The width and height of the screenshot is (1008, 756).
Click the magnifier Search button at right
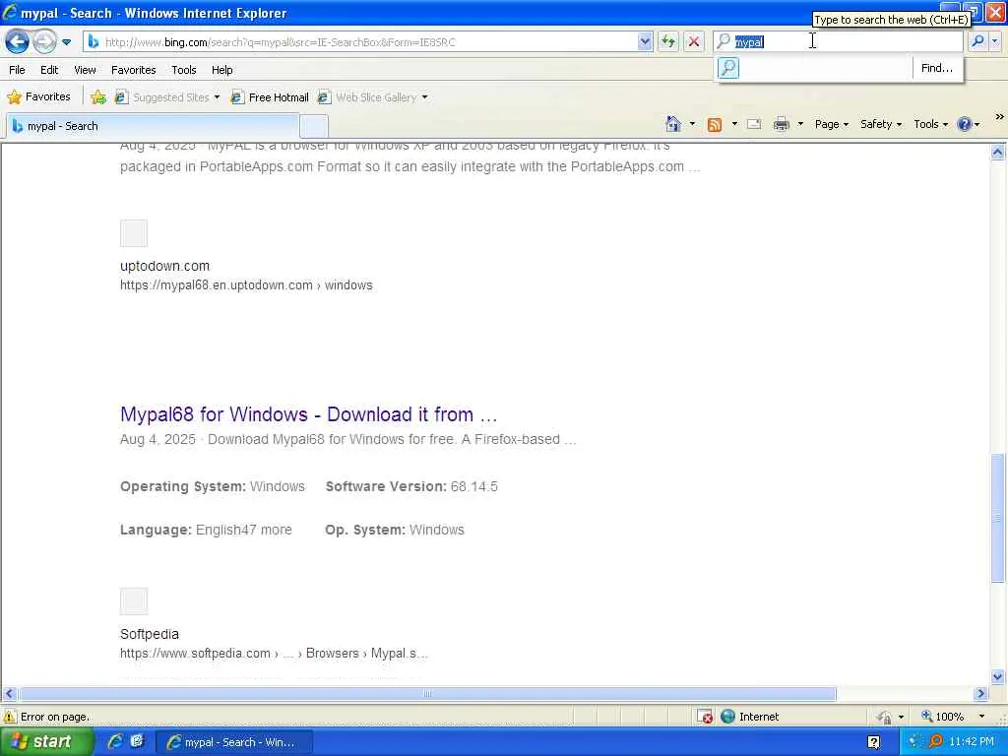click(x=977, y=41)
